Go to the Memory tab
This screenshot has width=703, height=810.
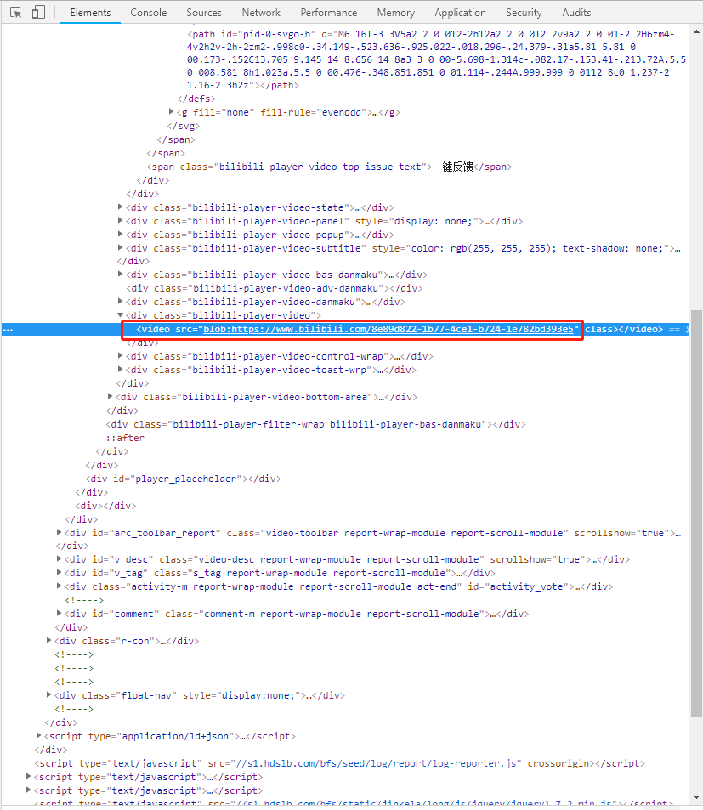click(x=395, y=13)
